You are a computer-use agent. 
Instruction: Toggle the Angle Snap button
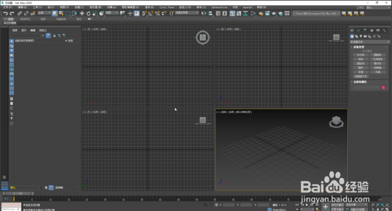[151, 13]
